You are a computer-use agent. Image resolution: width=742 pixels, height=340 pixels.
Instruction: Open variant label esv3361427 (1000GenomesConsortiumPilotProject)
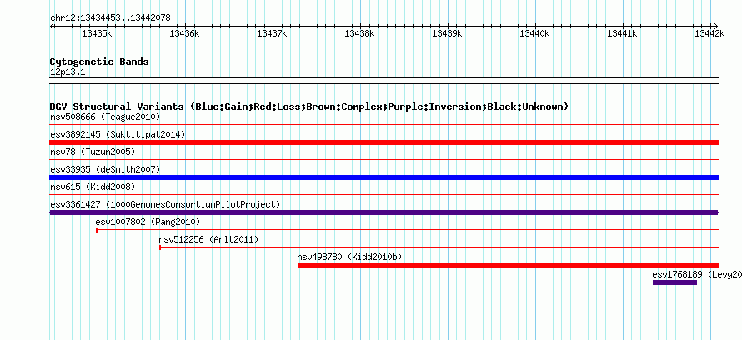(165, 204)
